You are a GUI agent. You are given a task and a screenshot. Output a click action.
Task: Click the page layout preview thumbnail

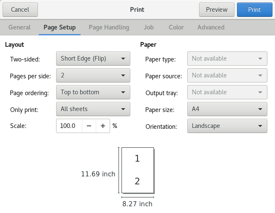[137, 170]
